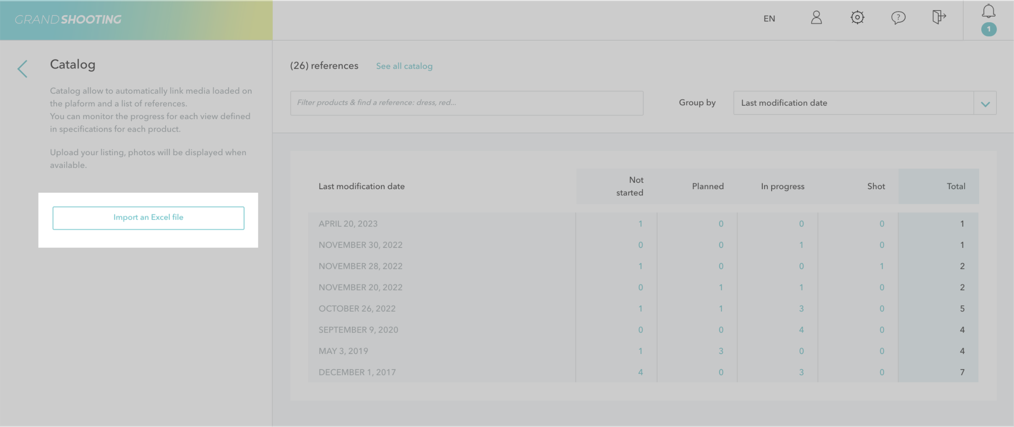Open the help chat bubble icon
Image resolution: width=1014 pixels, height=427 pixels.
tap(898, 18)
